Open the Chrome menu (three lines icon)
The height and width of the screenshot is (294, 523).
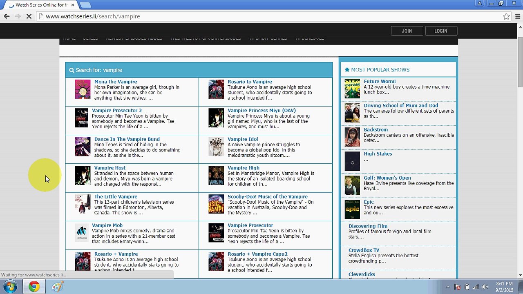[x=518, y=16]
